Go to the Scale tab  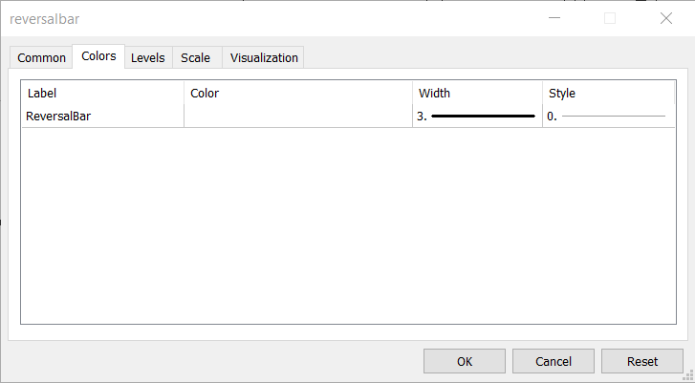point(195,57)
